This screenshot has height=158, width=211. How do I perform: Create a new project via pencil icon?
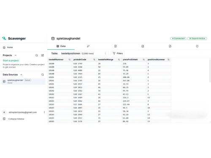tap(43, 55)
